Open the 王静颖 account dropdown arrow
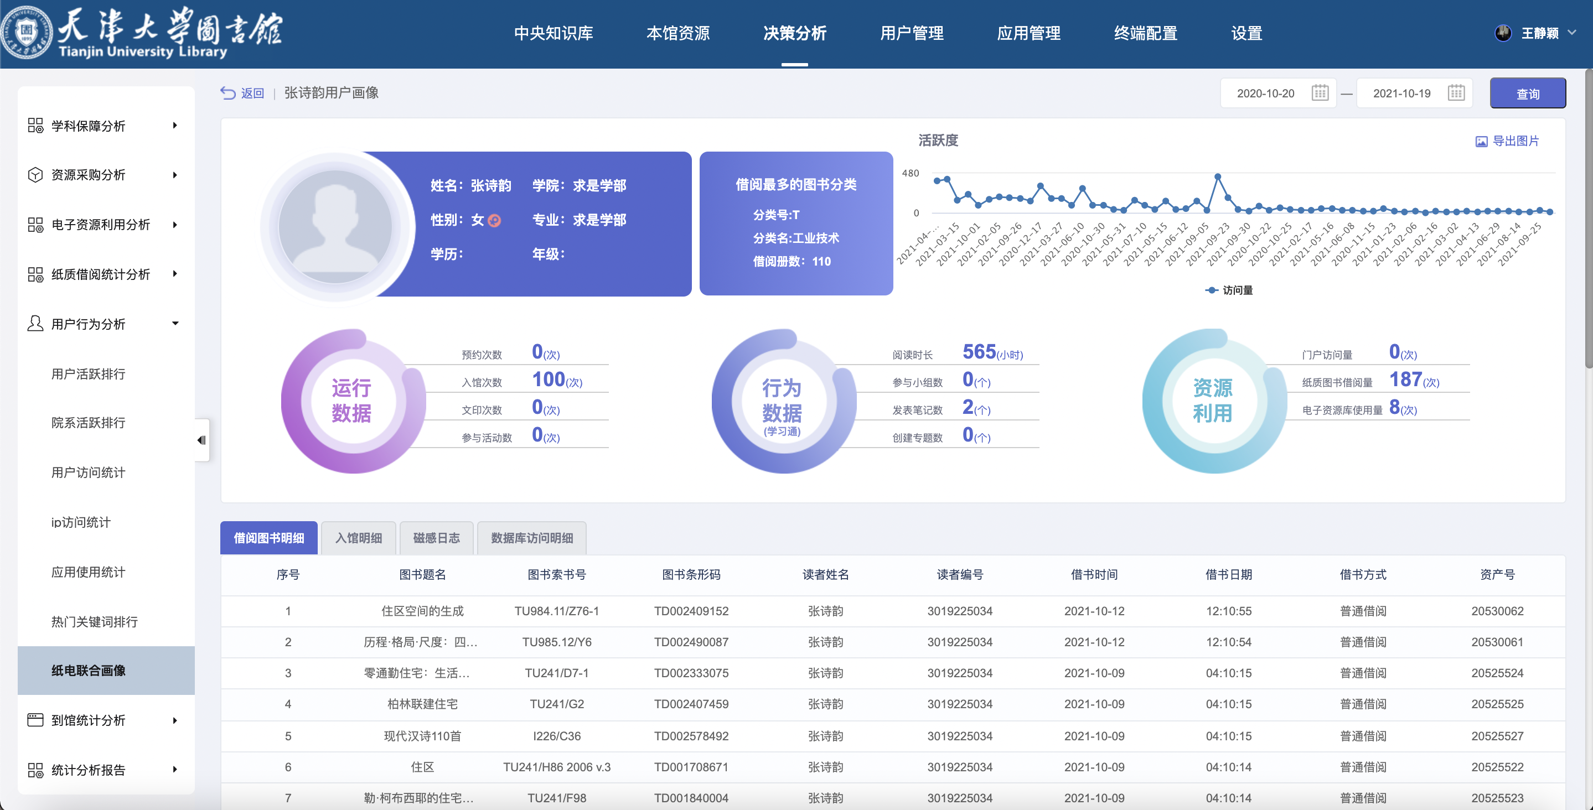 point(1572,33)
